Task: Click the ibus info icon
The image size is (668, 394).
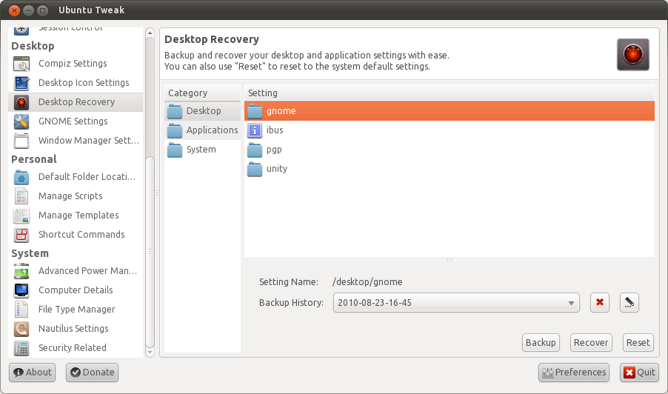Action: click(x=255, y=130)
